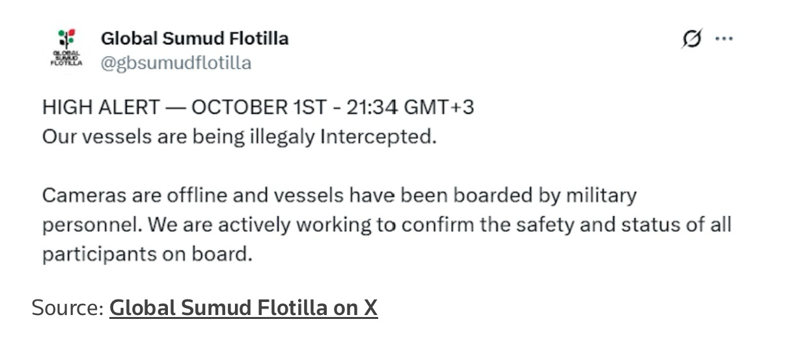
Task: Click the 'Cameras are offline' sentence
Action: coord(128,195)
